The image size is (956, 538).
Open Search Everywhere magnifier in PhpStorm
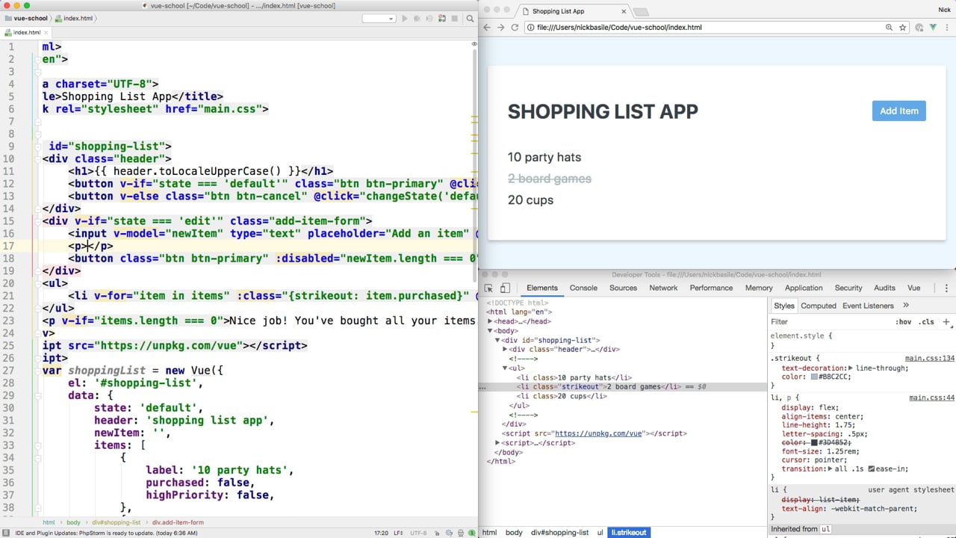coord(471,18)
